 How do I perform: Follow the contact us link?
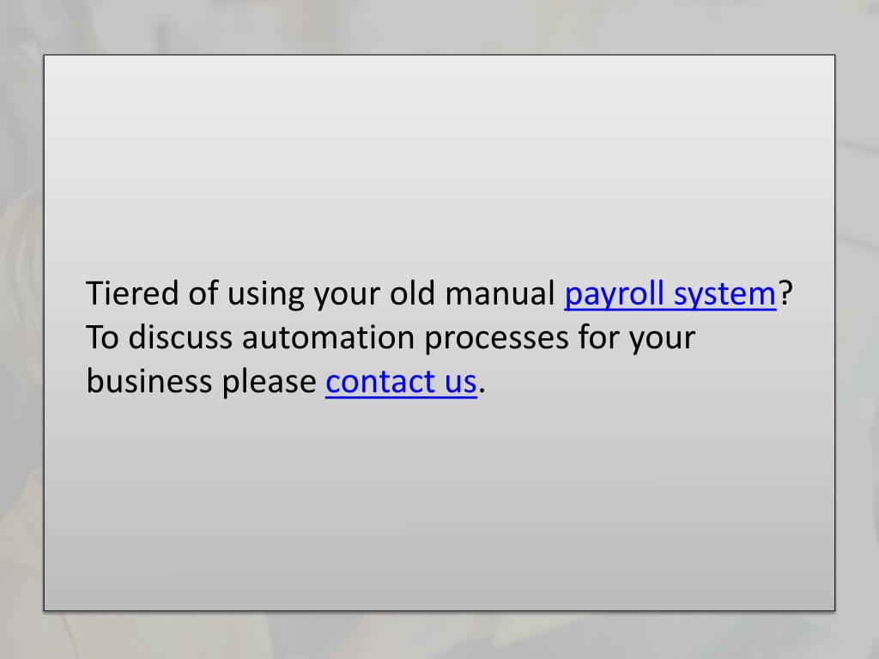(401, 382)
